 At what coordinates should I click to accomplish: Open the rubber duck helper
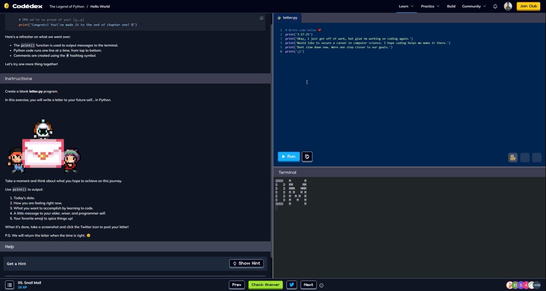pos(513,157)
